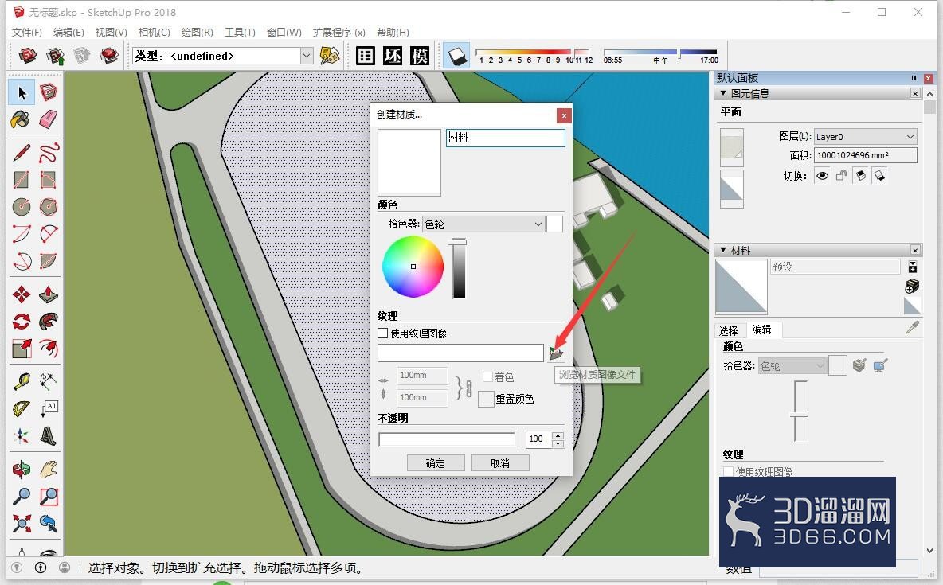Select the Axes tool

pyautogui.click(x=22, y=436)
